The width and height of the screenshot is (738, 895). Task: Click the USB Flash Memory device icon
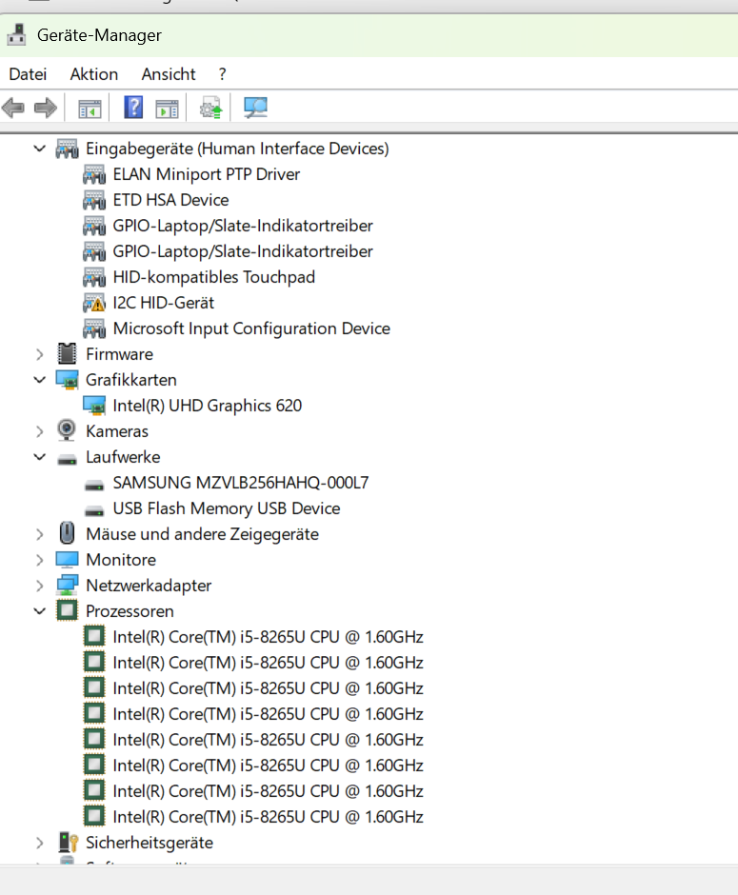coord(94,511)
